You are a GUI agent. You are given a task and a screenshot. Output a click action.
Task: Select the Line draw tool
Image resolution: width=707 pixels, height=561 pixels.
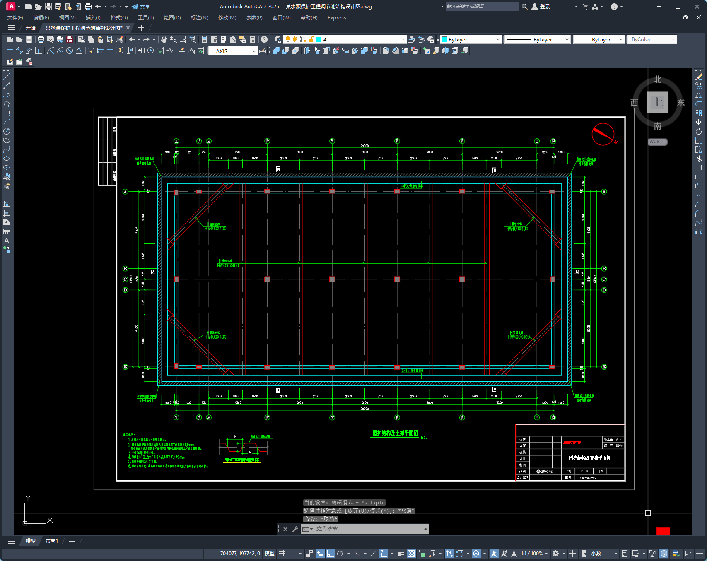(x=7, y=77)
